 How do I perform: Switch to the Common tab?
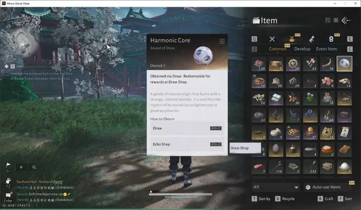pos(278,49)
